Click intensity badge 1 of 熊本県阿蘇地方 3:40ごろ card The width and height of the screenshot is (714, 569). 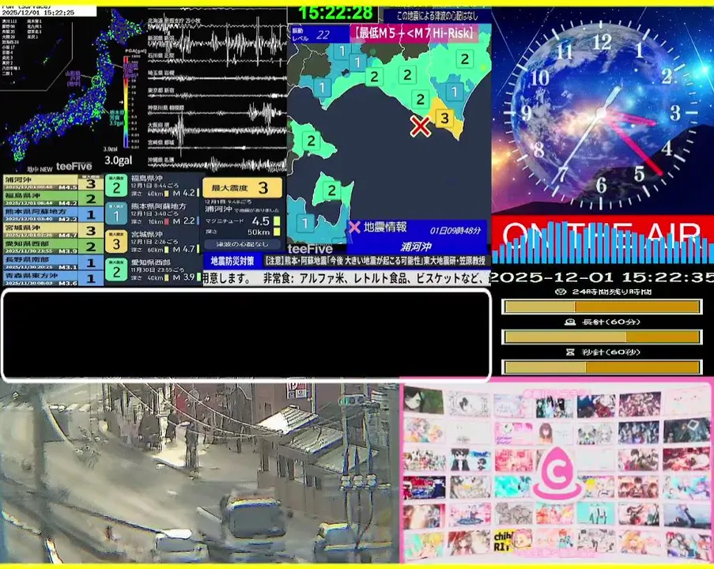tap(116, 213)
